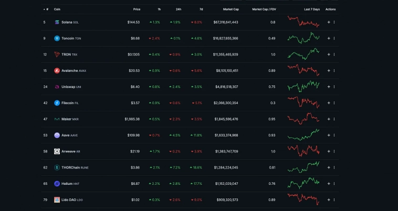This screenshot has height=211, width=398.
Task: Click Lido DAO 7d change 9.0%
Action: click(197, 200)
